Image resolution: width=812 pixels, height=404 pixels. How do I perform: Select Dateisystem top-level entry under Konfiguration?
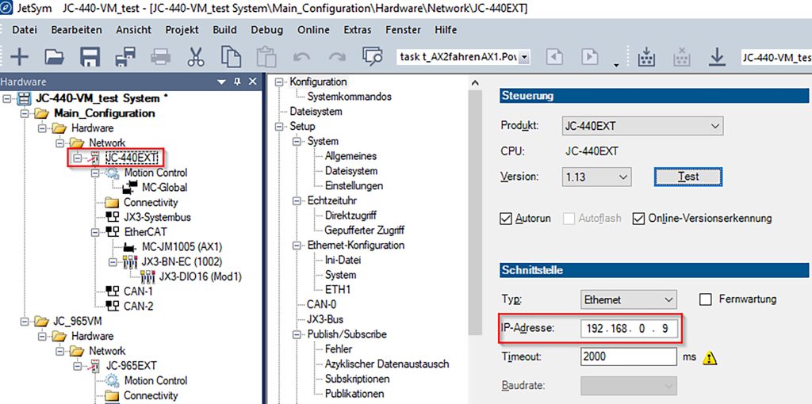pyautogui.click(x=316, y=112)
